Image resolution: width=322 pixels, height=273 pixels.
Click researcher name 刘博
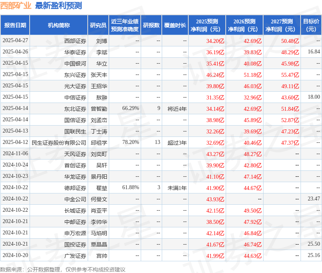102,41
